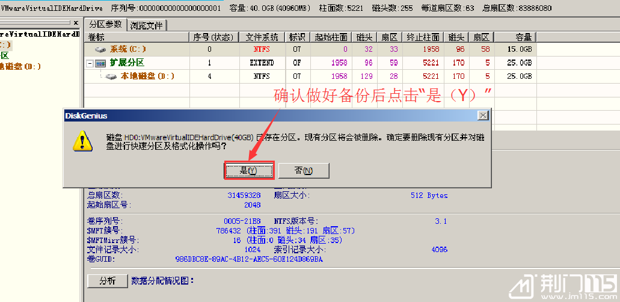Close the DiskGenius confirmation dialog
620x302 pixels.
pos(483,116)
